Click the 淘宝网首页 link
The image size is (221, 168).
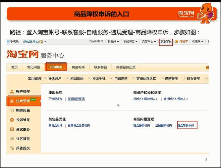96,41
